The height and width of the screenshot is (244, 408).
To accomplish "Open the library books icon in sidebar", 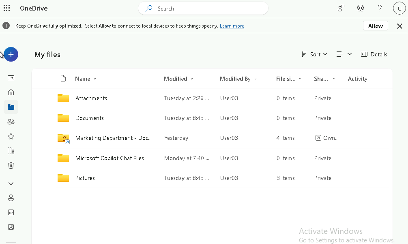I will (x=11, y=151).
